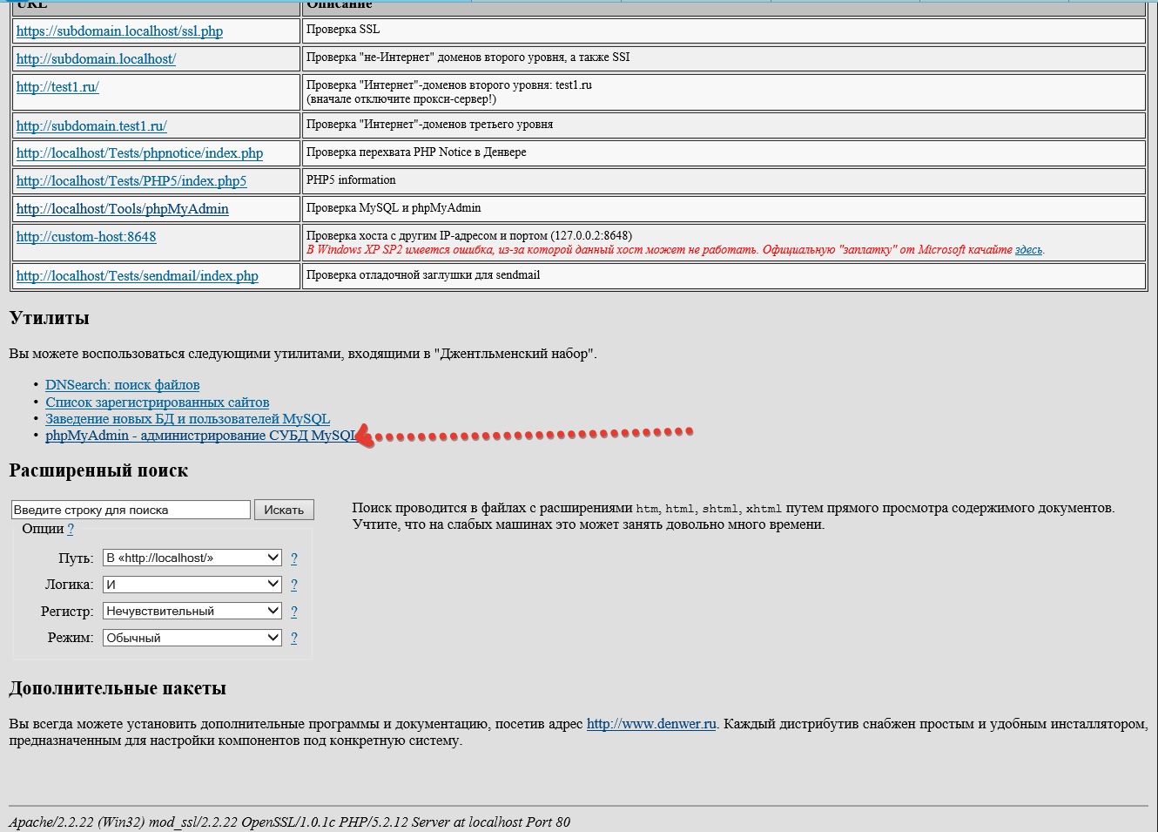Click the Расширенный поиск heading
Viewport: 1158px width, 832px height.
[98, 470]
